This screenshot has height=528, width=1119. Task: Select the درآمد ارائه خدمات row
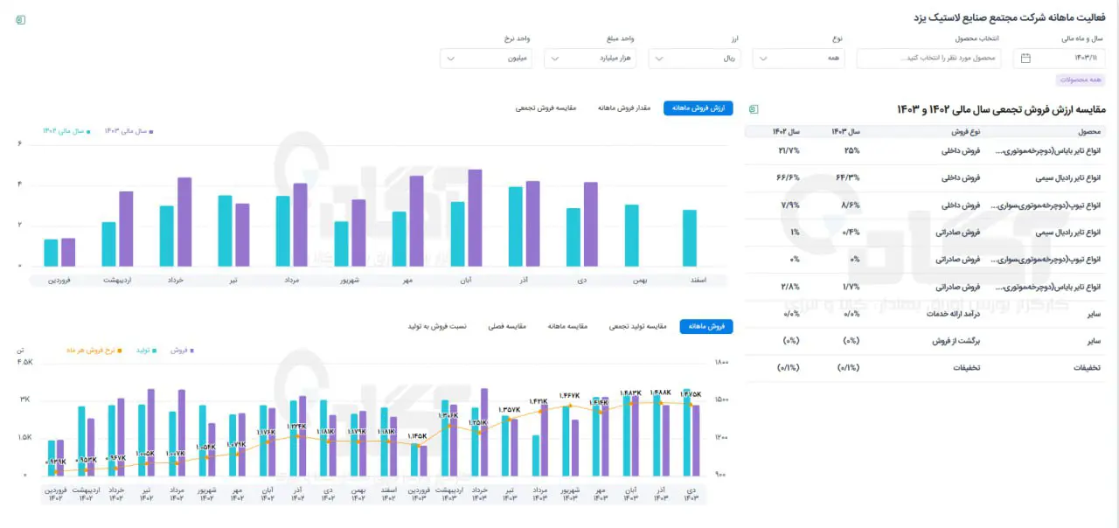coord(926,314)
